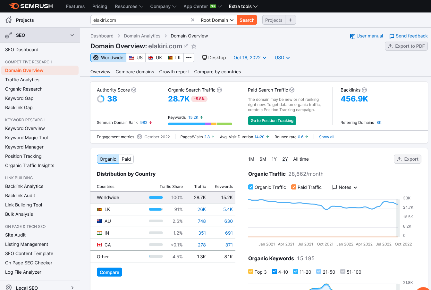Viewport: 431px width, 290px height.
Task: Open the USD currency dropdown
Action: 282,58
